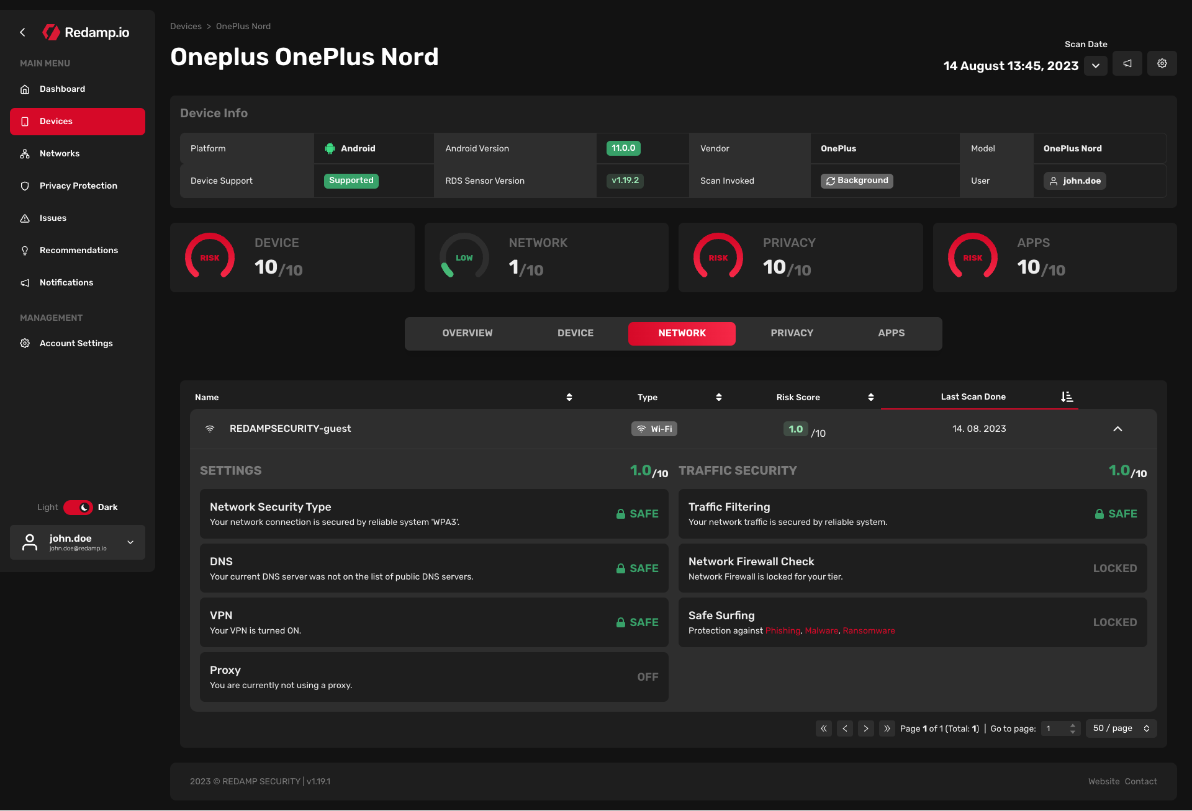
Task: Click the Redamp.io logo icon
Action: 52,32
